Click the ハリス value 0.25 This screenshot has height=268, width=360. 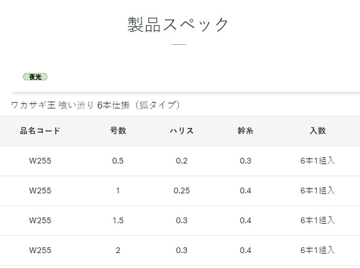tap(182, 191)
